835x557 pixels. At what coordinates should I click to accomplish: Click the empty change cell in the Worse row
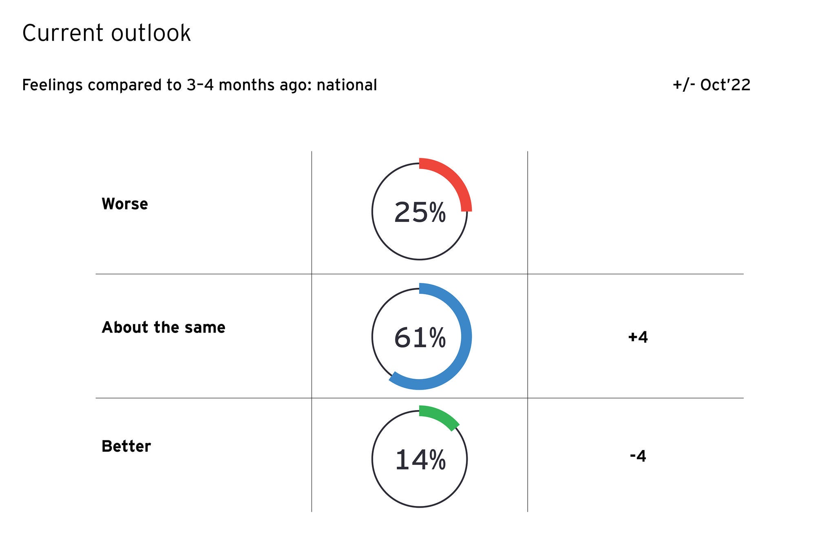[635, 212]
